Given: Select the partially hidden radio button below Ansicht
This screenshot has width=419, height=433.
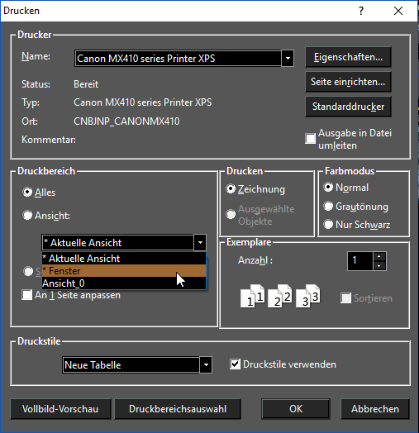Looking at the screenshot, I should pos(28,271).
